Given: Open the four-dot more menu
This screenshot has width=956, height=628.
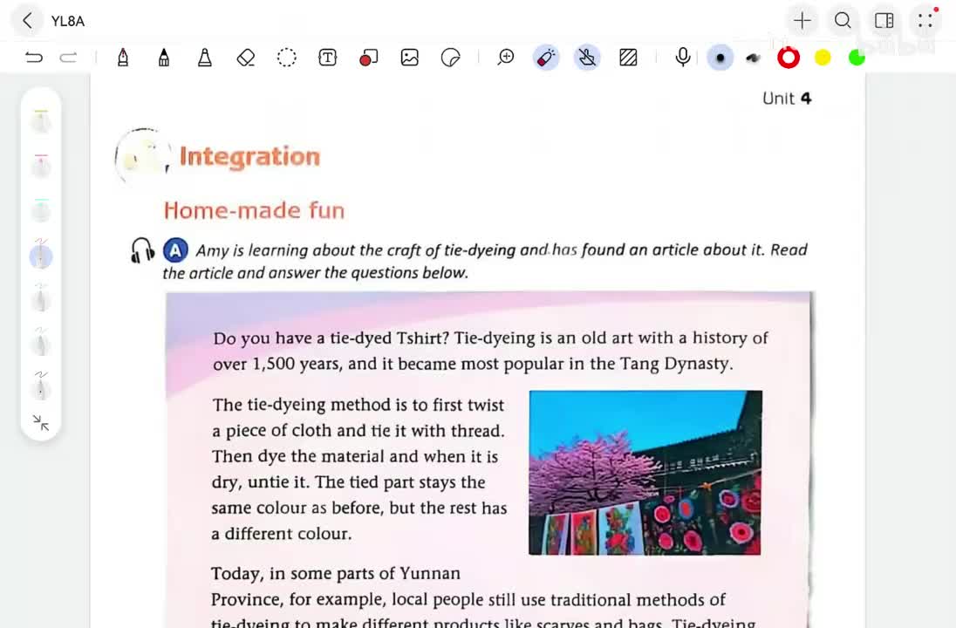Looking at the screenshot, I should [x=925, y=21].
